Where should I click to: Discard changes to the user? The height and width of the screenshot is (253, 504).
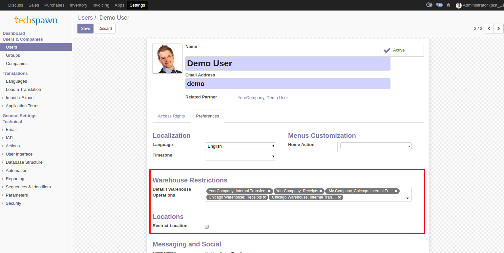pyautogui.click(x=105, y=29)
